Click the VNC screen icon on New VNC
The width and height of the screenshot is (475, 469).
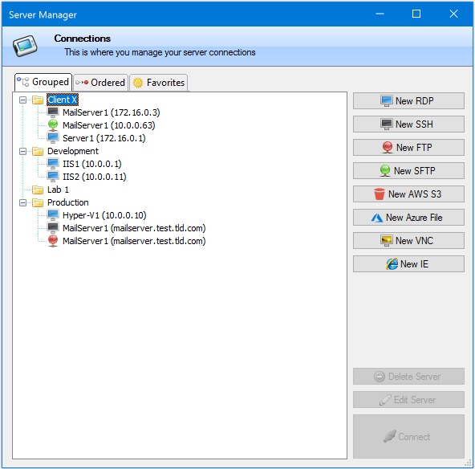click(387, 241)
